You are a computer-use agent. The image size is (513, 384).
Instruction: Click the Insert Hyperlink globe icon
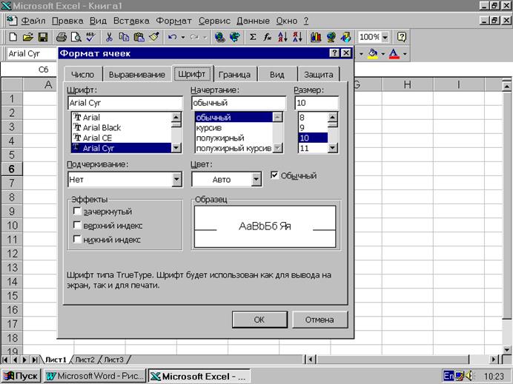coord(220,37)
